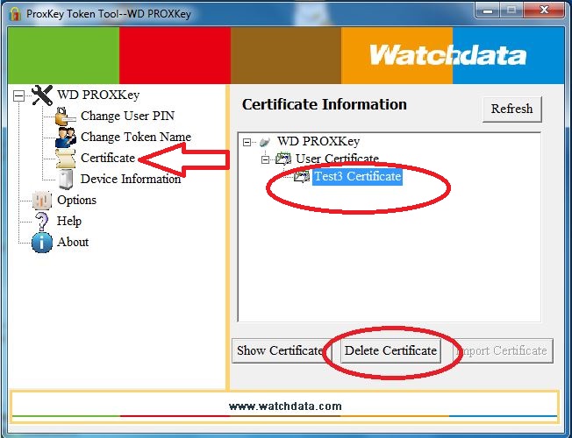Open About in the sidebar
572x438 pixels.
click(73, 242)
